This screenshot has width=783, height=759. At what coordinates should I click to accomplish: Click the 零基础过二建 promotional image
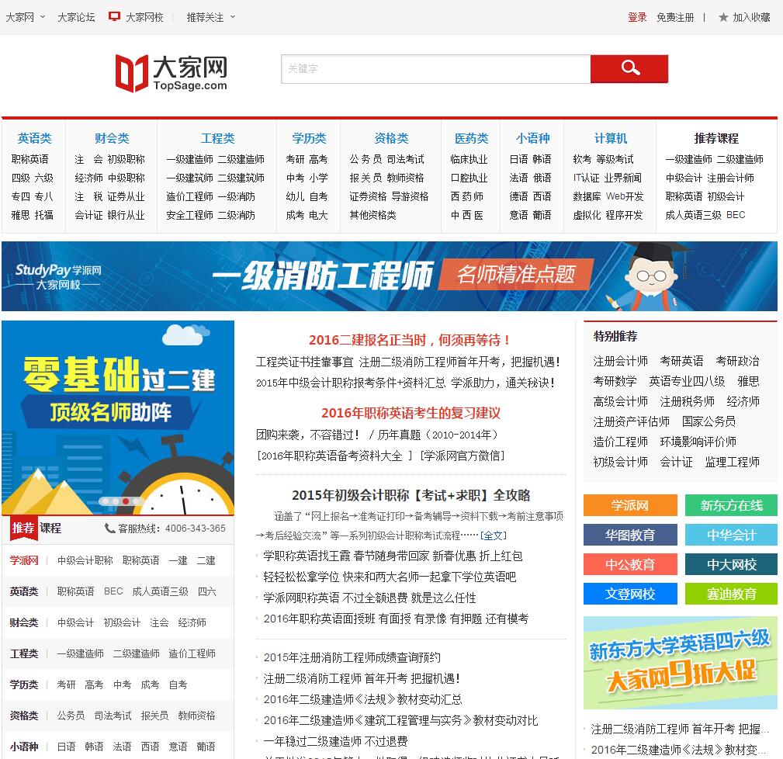[118, 418]
